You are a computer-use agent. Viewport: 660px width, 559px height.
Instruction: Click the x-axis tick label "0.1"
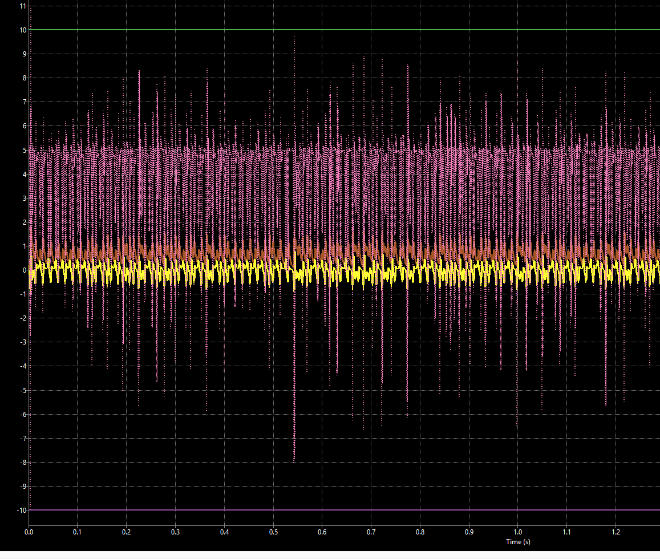coord(77,532)
